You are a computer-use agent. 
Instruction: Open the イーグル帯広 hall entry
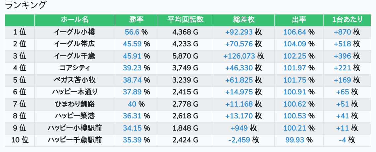coord(75,44)
